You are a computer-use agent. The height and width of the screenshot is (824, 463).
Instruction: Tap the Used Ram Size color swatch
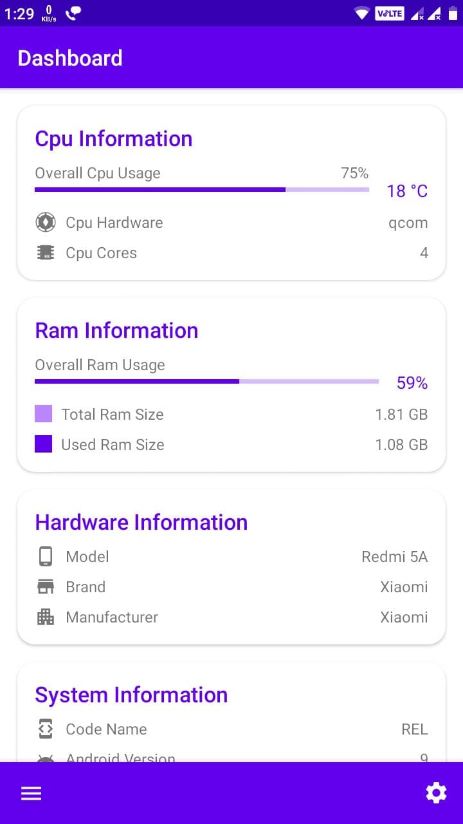[x=43, y=444]
